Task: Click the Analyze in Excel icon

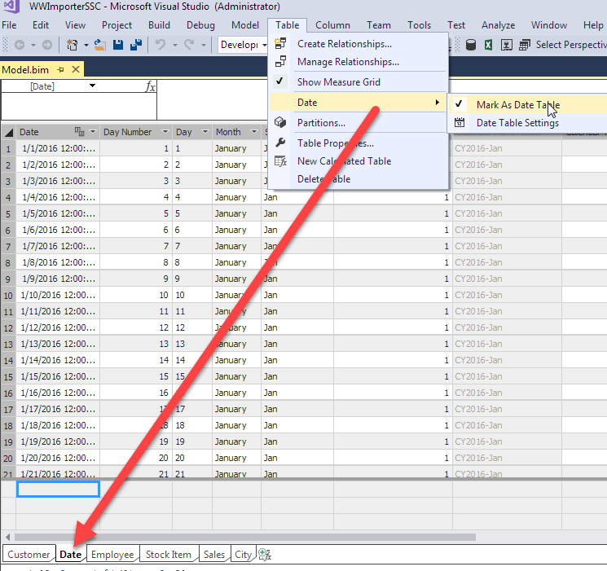Action: tap(488, 45)
